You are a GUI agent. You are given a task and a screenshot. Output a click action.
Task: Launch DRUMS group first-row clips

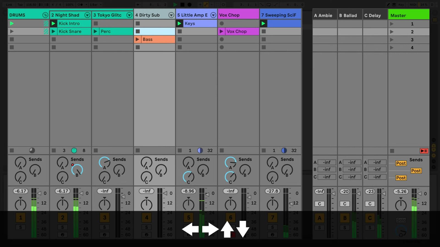pos(12,24)
